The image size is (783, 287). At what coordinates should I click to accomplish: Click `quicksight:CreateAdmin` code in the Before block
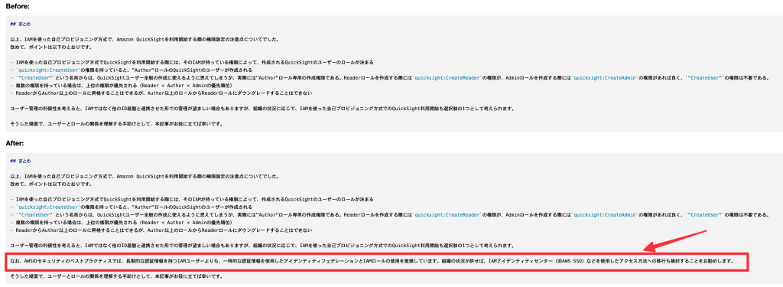point(605,77)
